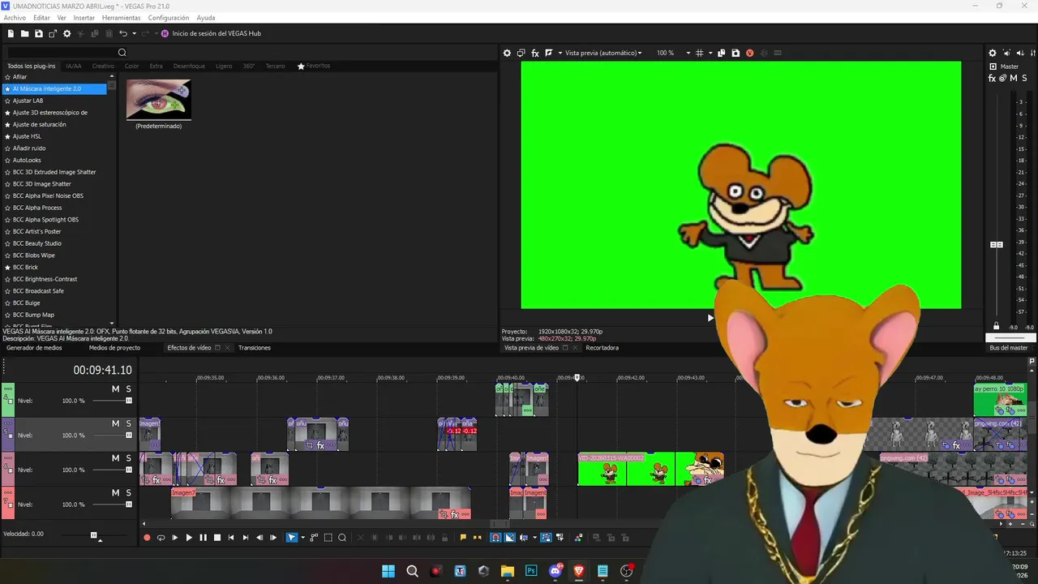The image size is (1038, 584).
Task: Filter plug-ins by Desenfoque category
Action: [189, 67]
